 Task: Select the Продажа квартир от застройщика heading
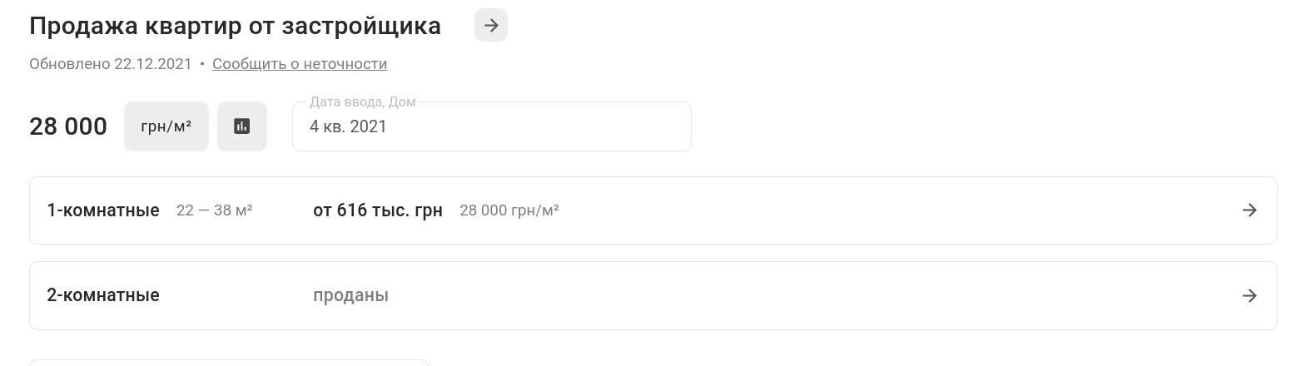235,26
